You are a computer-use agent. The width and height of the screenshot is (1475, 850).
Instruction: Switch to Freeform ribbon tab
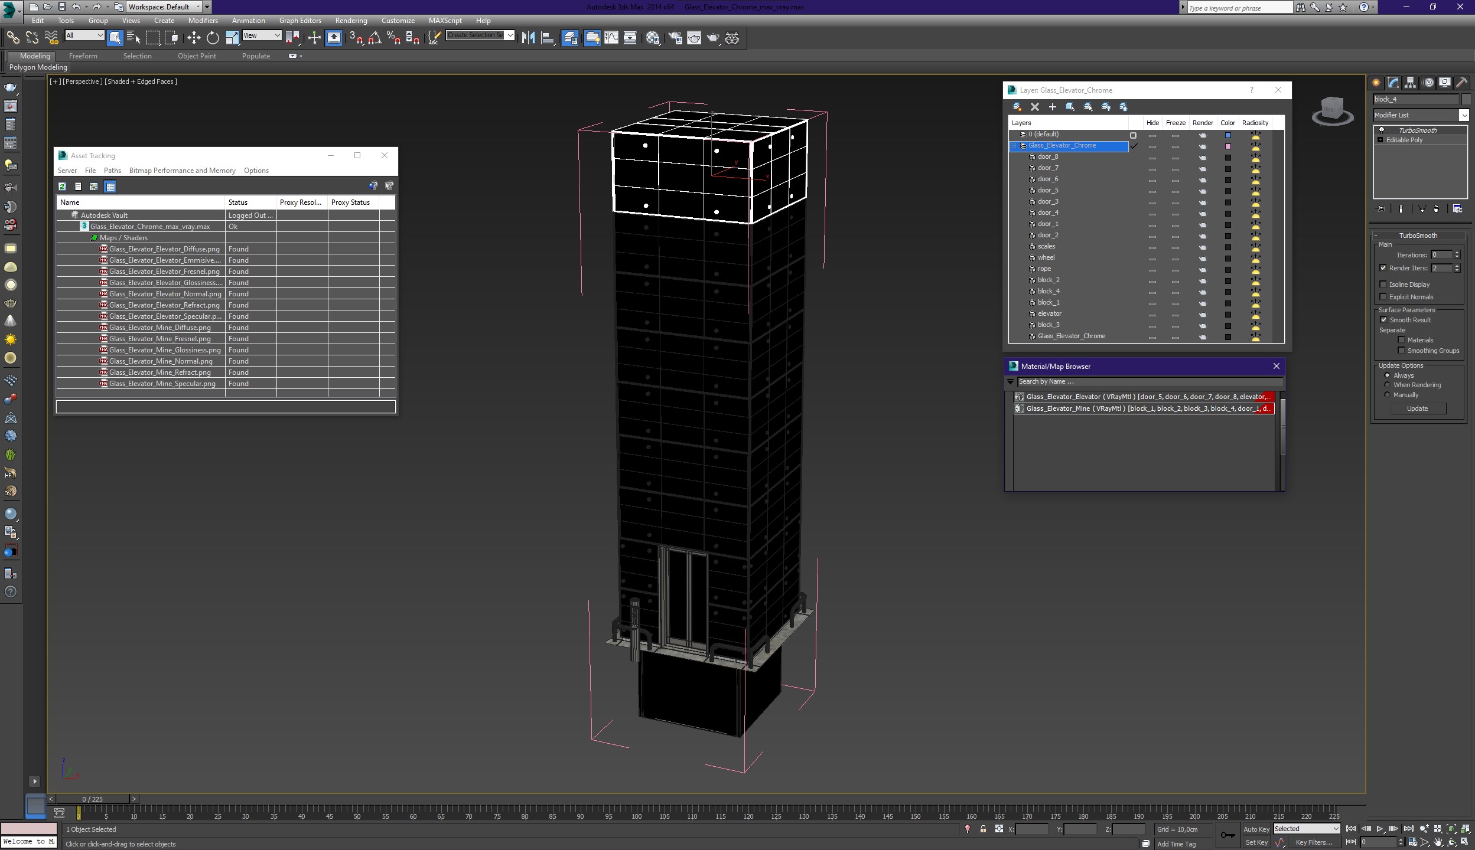83,56
